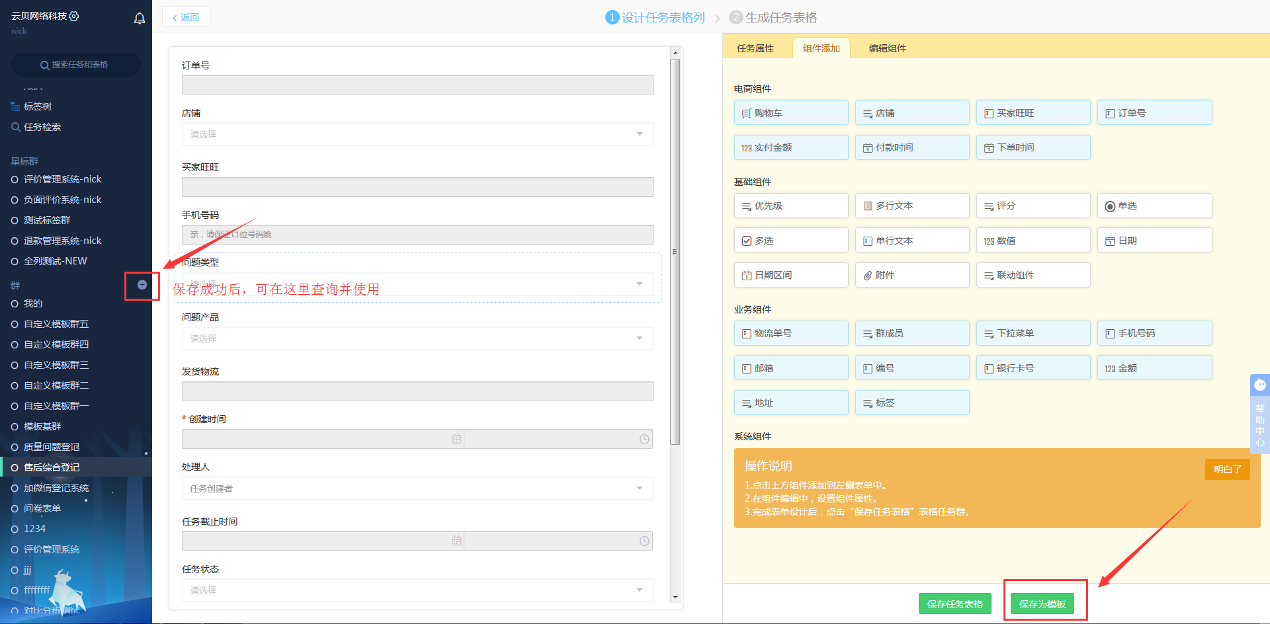The width and height of the screenshot is (1270, 624).
Task: Click the 保存为模板 button
Action: (1042, 604)
